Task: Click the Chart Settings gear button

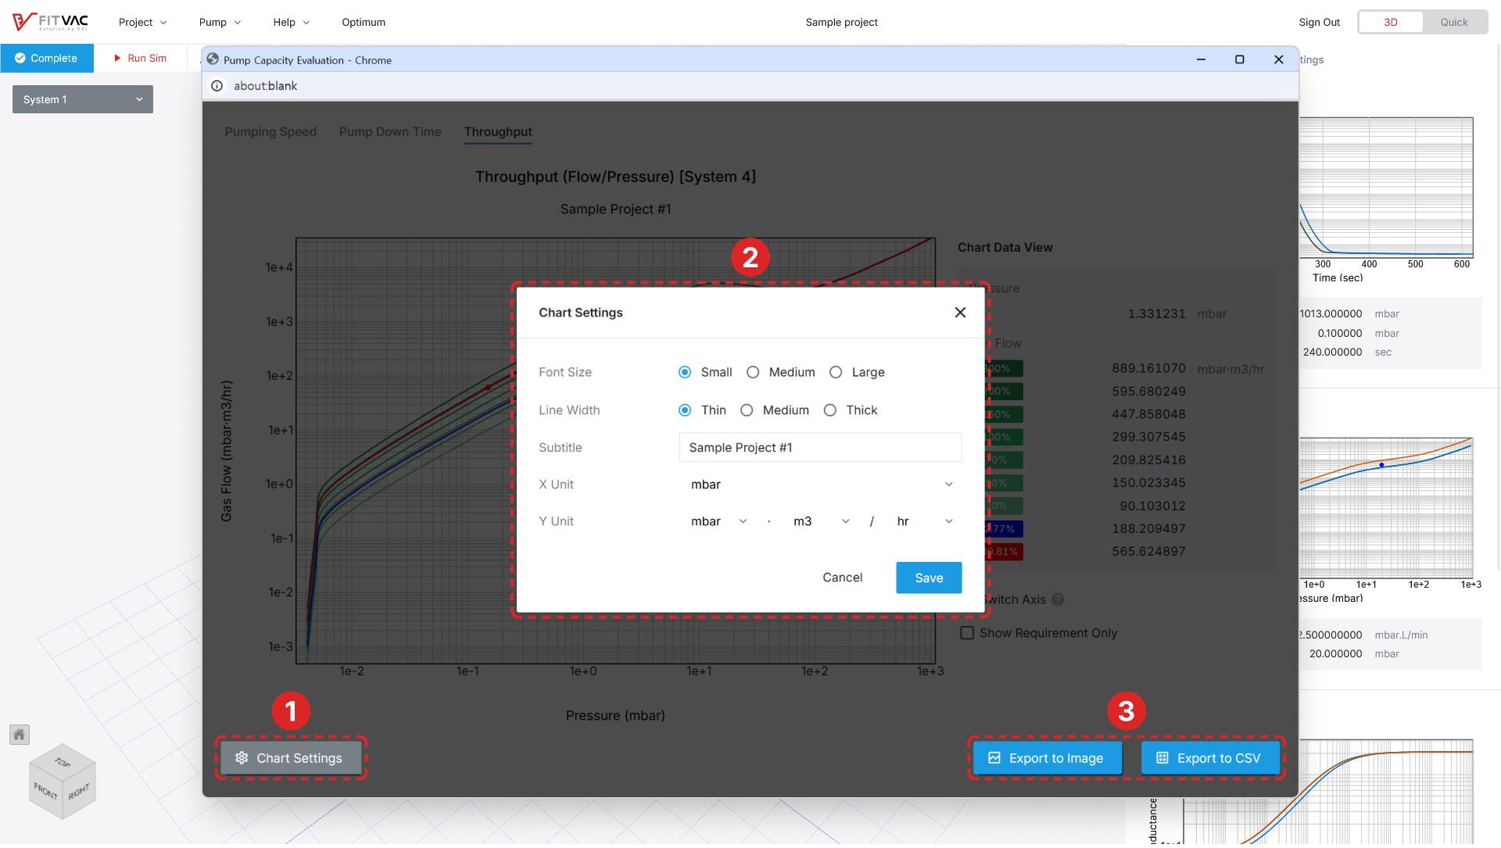Action: 291,759
